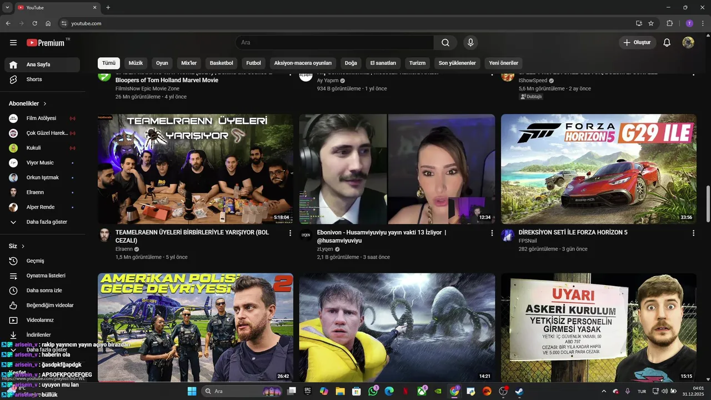Viewport: 711px width, 400px height.
Task: Open the account avatar menu
Action: 688,43
